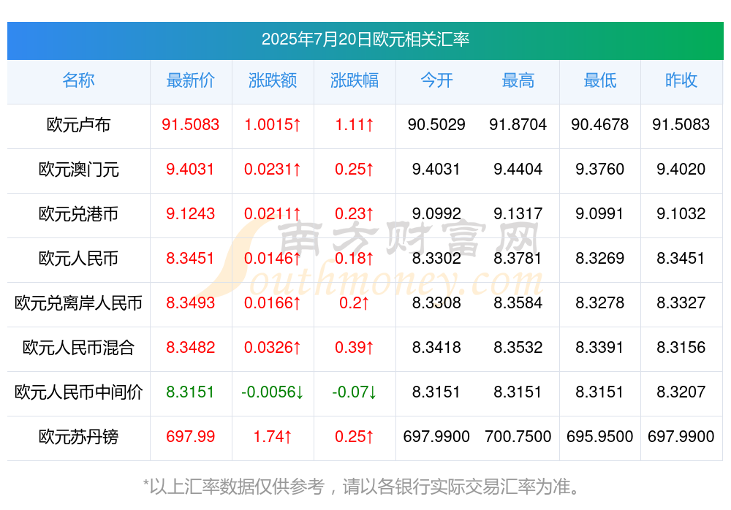Click latest price 91.5083 in red
This screenshot has width=731, height=510.
pyautogui.click(x=191, y=124)
